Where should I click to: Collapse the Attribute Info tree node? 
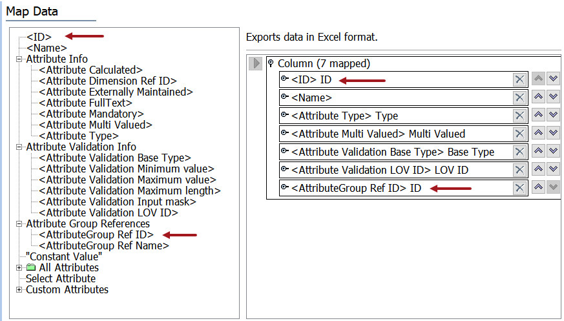(x=19, y=59)
